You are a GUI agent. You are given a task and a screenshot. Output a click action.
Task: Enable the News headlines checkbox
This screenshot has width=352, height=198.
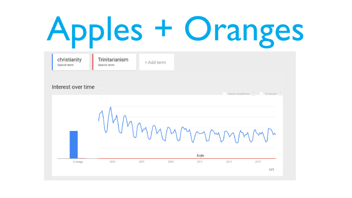(x=224, y=94)
